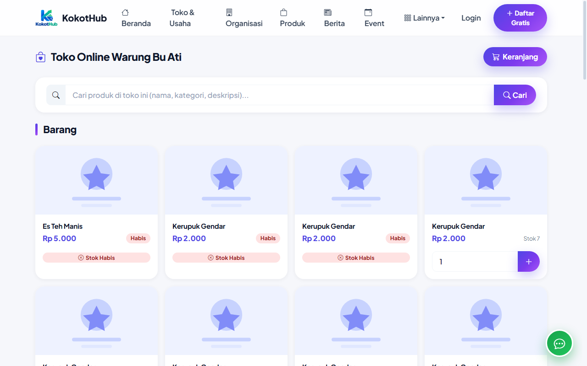Click Stok Habis label under Es Teh Manis
This screenshot has height=366, width=587.
96,258
